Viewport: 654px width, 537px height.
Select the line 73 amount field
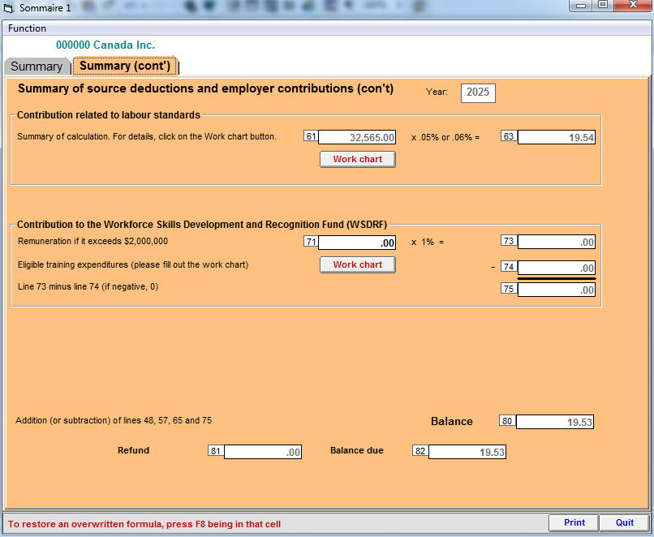tap(556, 243)
